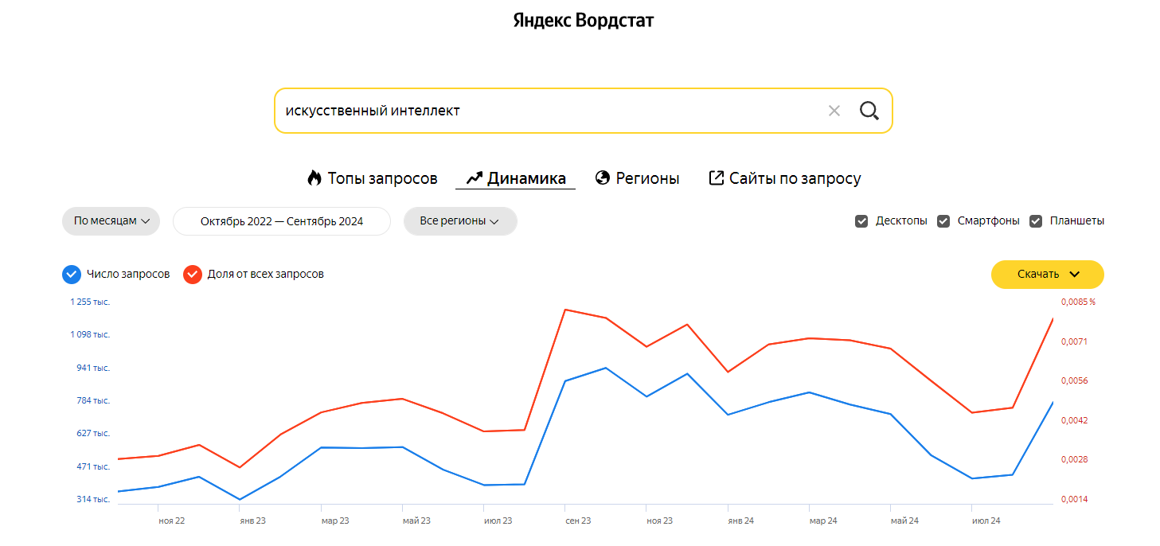Click the external link icon by Сайты по запросу
This screenshot has height=546, width=1160.
point(717,177)
